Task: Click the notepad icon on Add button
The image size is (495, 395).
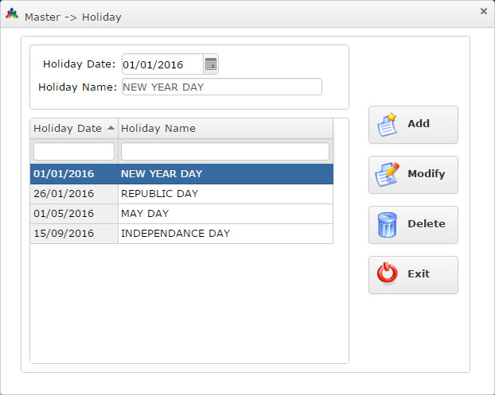Action: 388,125
